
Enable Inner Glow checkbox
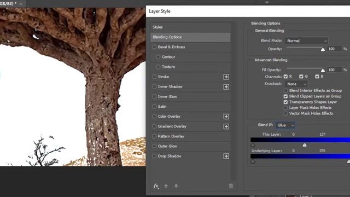(154, 96)
